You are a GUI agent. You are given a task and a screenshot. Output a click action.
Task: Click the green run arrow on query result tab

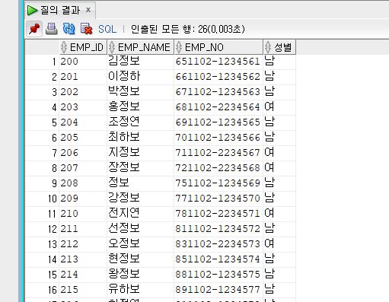(32, 10)
